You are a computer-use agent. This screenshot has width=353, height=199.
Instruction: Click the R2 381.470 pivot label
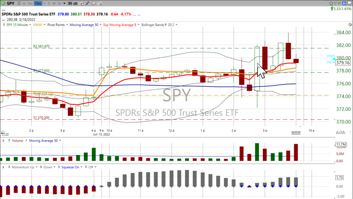click(x=41, y=46)
